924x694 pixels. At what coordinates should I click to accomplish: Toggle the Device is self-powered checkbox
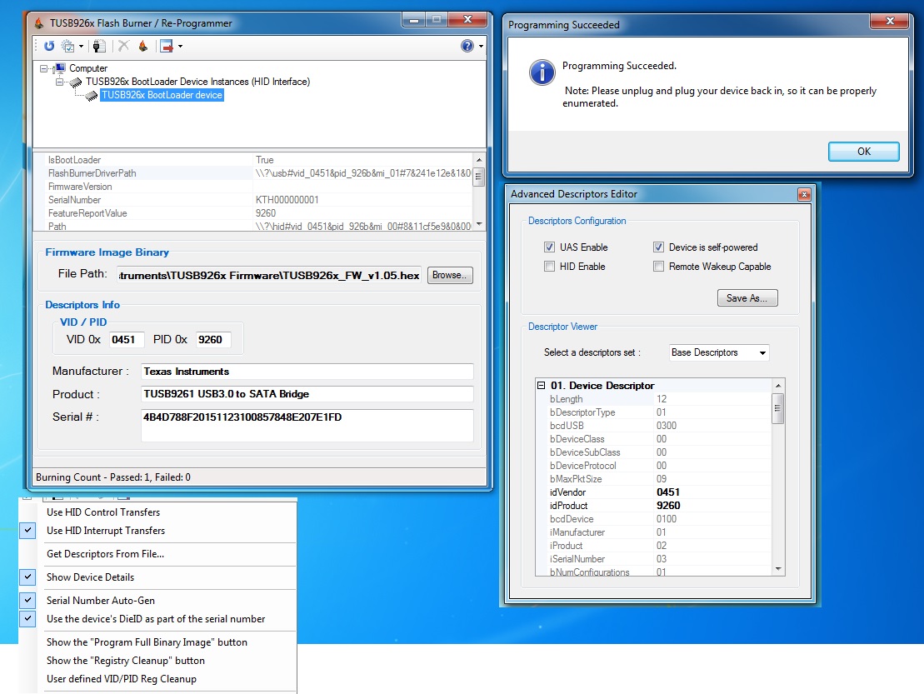658,247
